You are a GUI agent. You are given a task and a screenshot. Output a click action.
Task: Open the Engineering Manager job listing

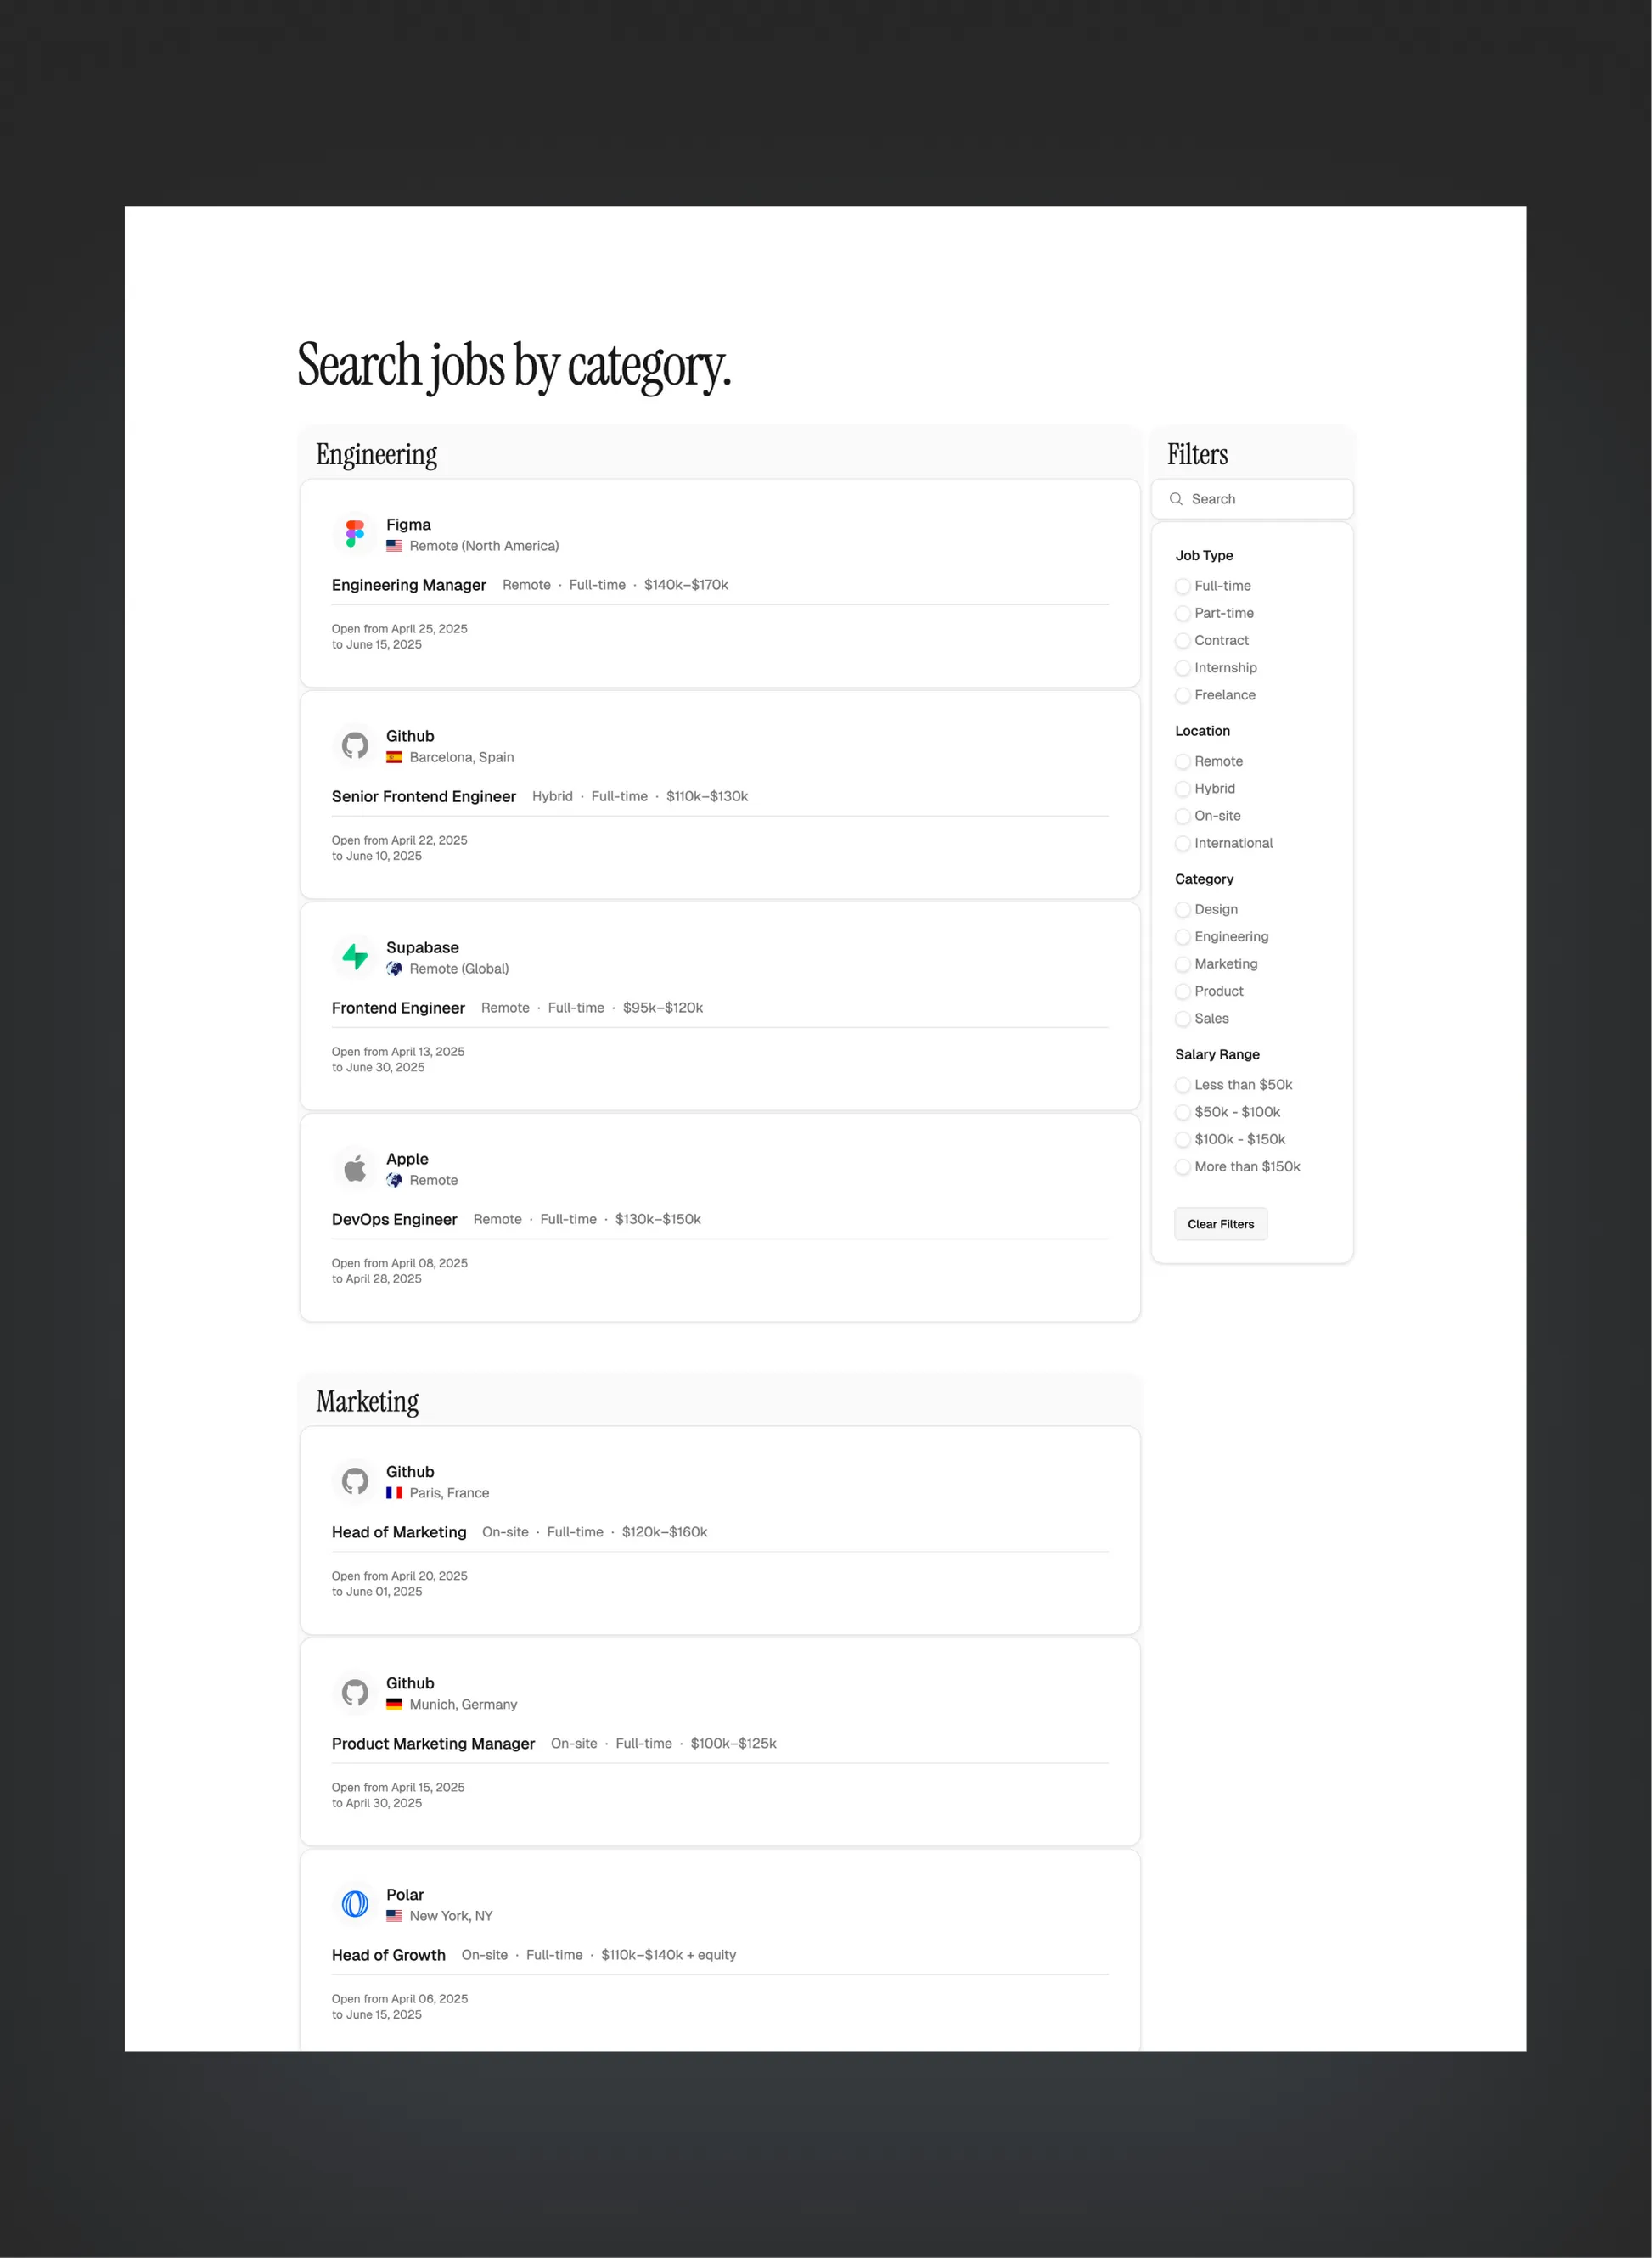point(409,585)
